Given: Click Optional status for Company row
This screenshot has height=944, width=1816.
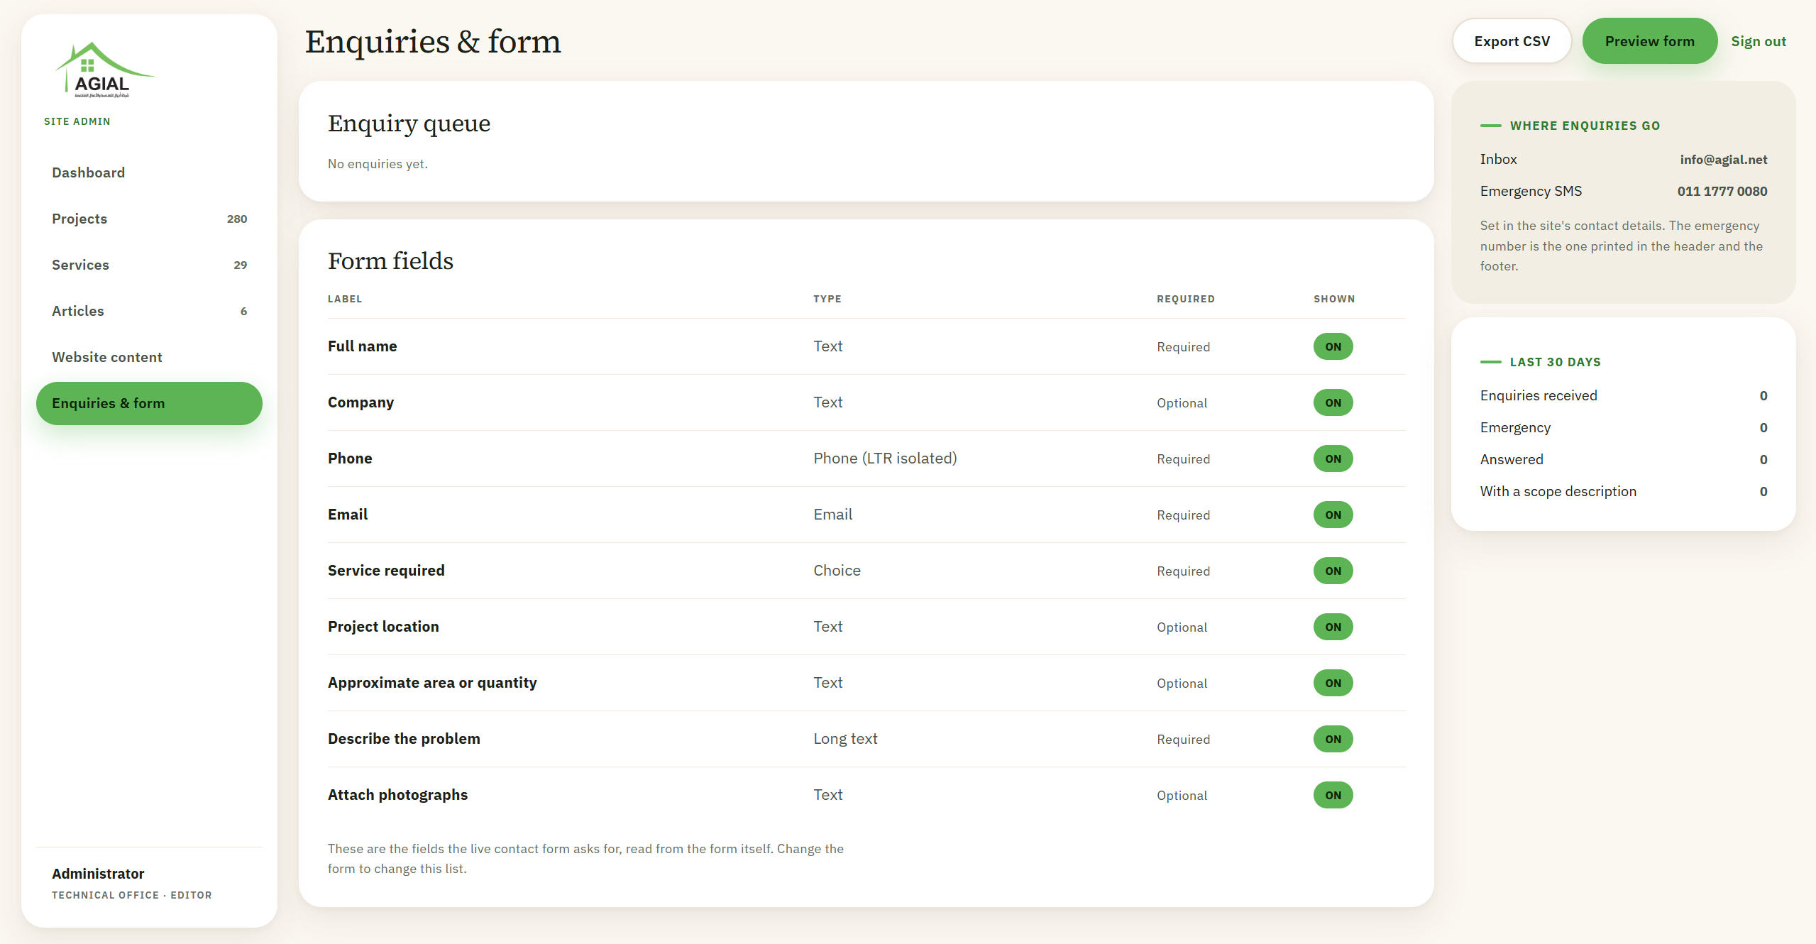Looking at the screenshot, I should point(1182,403).
